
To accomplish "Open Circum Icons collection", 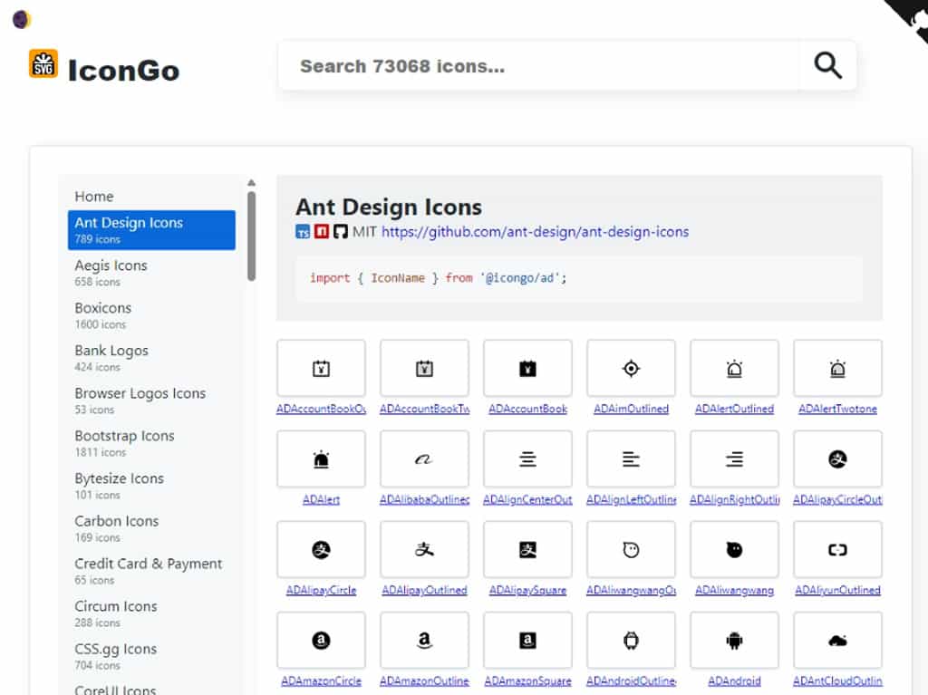I will tap(151, 613).
